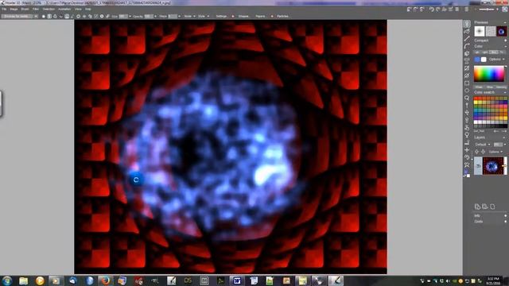Image resolution: width=509 pixels, height=286 pixels.
Task: Click the up arrow icon in Layers panel
Action: 476,152
